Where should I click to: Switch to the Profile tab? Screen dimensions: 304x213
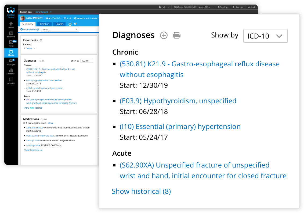(59, 24)
